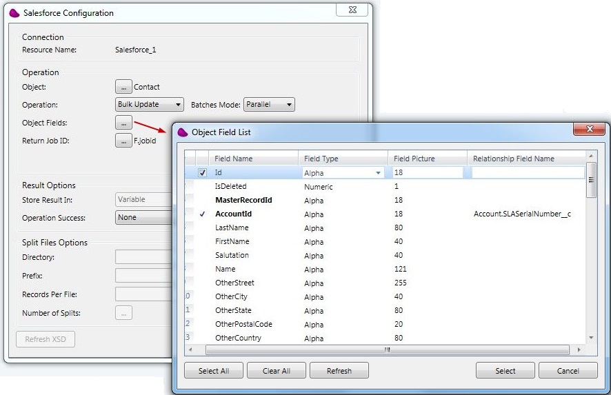Click the Salesforce_1 resource name
Image resolution: width=611 pixels, height=395 pixels.
pyautogui.click(x=136, y=50)
